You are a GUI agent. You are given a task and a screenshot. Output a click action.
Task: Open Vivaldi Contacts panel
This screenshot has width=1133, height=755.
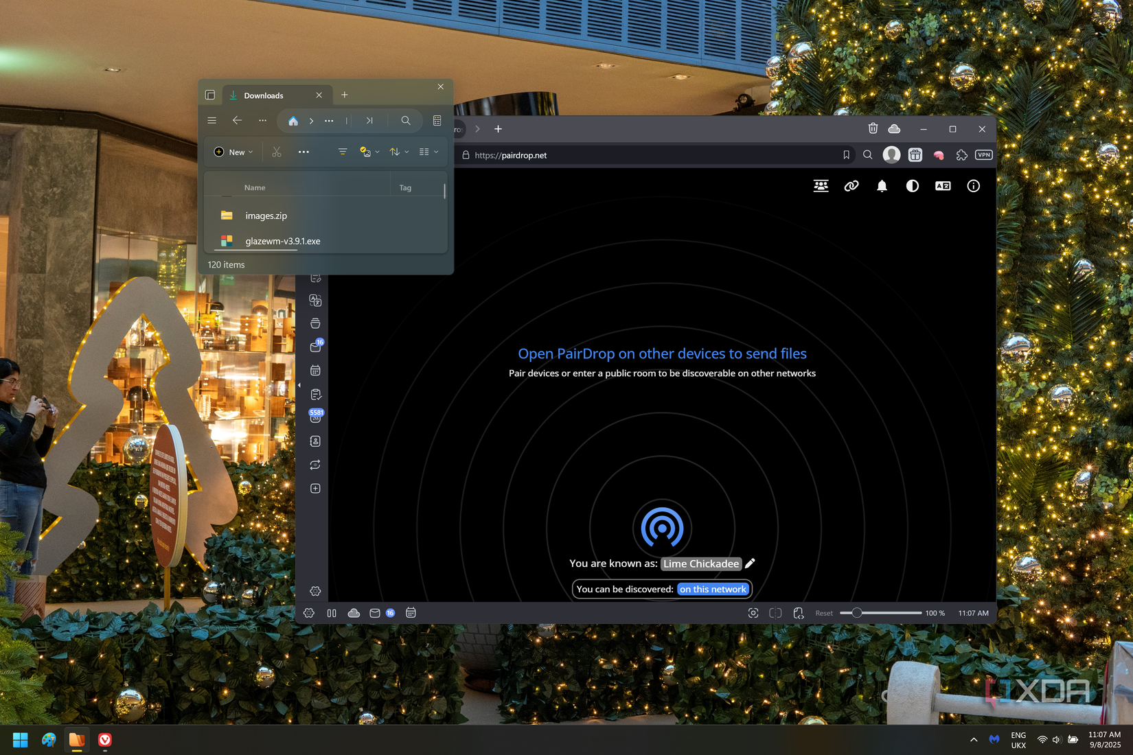(315, 441)
